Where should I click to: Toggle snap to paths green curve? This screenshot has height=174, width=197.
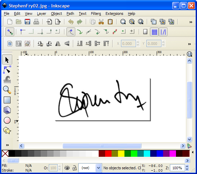(80, 32)
